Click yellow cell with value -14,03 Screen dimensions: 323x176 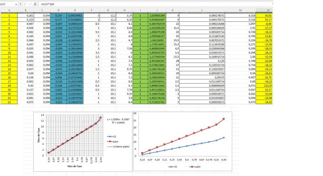[264, 102]
